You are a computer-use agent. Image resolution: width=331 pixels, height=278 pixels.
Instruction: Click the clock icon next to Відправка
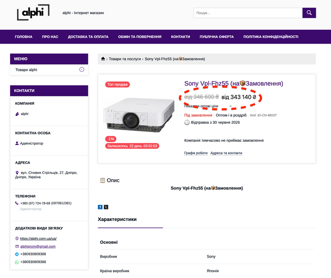pyautogui.click(x=187, y=122)
